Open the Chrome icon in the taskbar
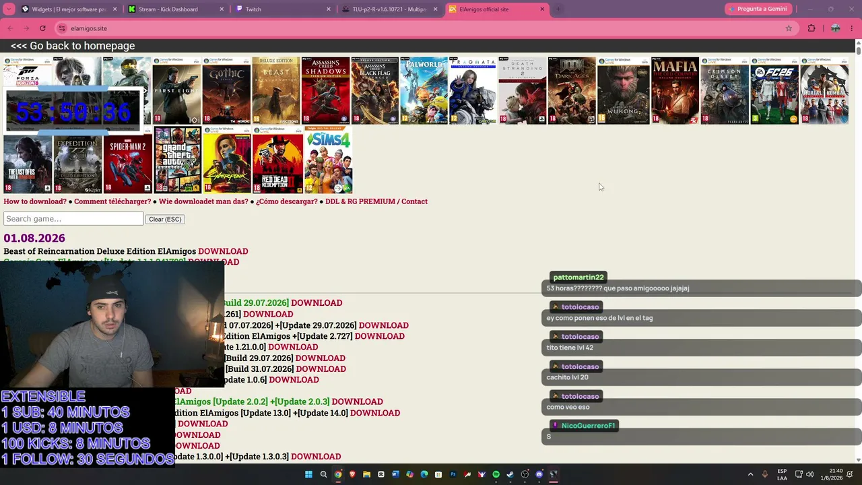The height and width of the screenshot is (485, 862). tap(338, 474)
